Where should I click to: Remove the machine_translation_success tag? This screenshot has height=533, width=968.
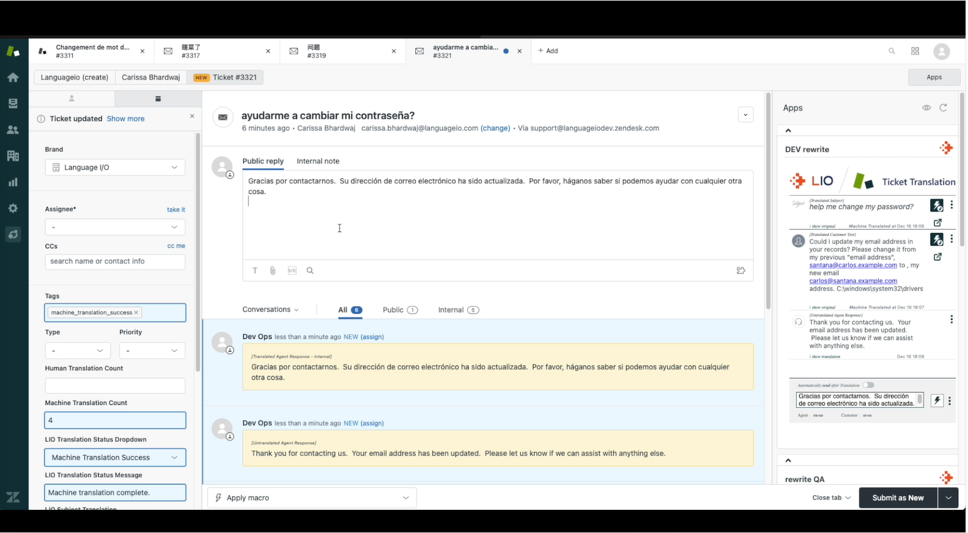click(136, 312)
